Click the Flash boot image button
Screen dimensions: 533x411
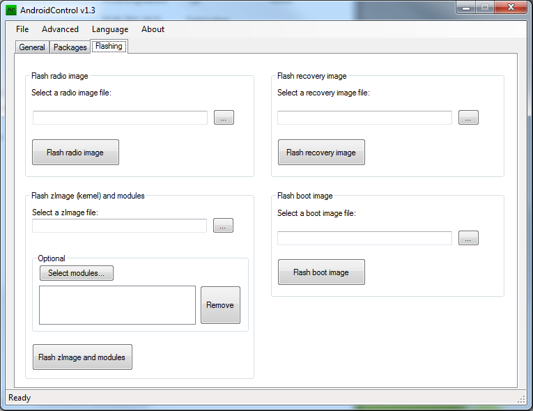321,272
